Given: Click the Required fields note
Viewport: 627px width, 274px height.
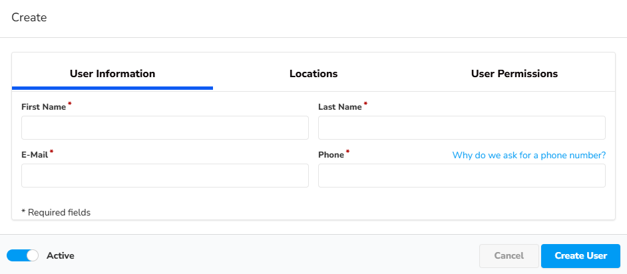Looking at the screenshot, I should (x=56, y=213).
